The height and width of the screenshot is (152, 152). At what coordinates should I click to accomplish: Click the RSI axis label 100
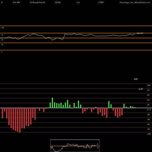point(2,28)
